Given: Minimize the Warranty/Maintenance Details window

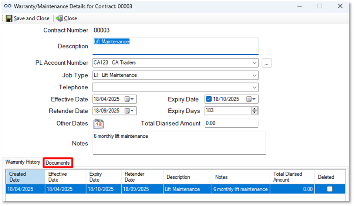Looking at the screenshot, I should click(300, 6).
